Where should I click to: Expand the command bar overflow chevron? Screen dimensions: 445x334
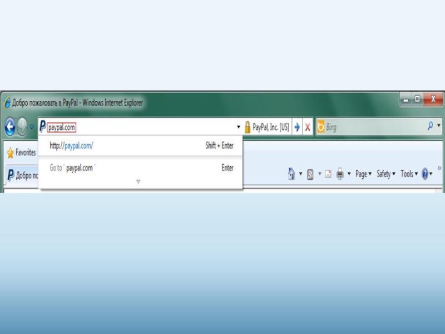pyautogui.click(x=439, y=168)
